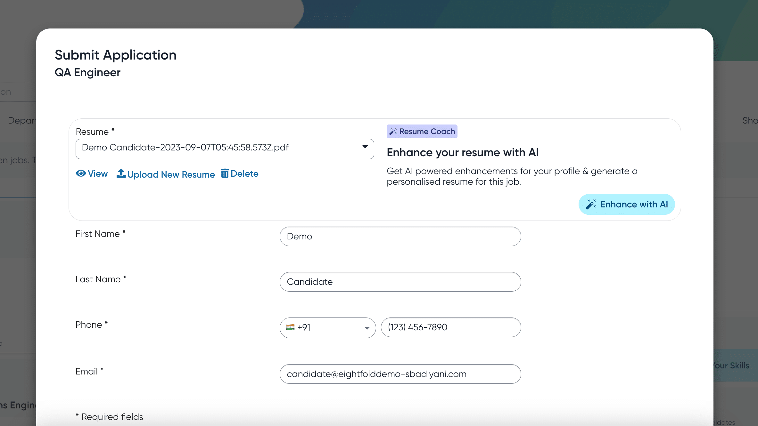Click the Delete resume link
The image size is (758, 426).
pos(240,173)
